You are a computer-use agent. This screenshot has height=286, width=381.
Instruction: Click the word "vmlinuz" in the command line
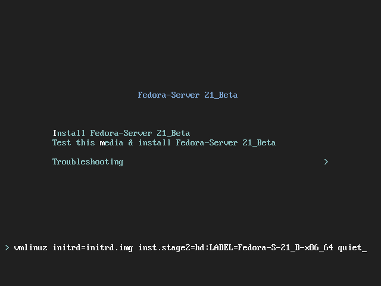pos(30,247)
